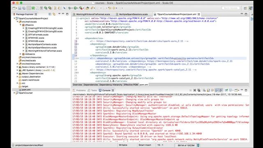263x148 pixels.
Task: Open the Dependencies tab of POM editor
Action: click(91, 85)
